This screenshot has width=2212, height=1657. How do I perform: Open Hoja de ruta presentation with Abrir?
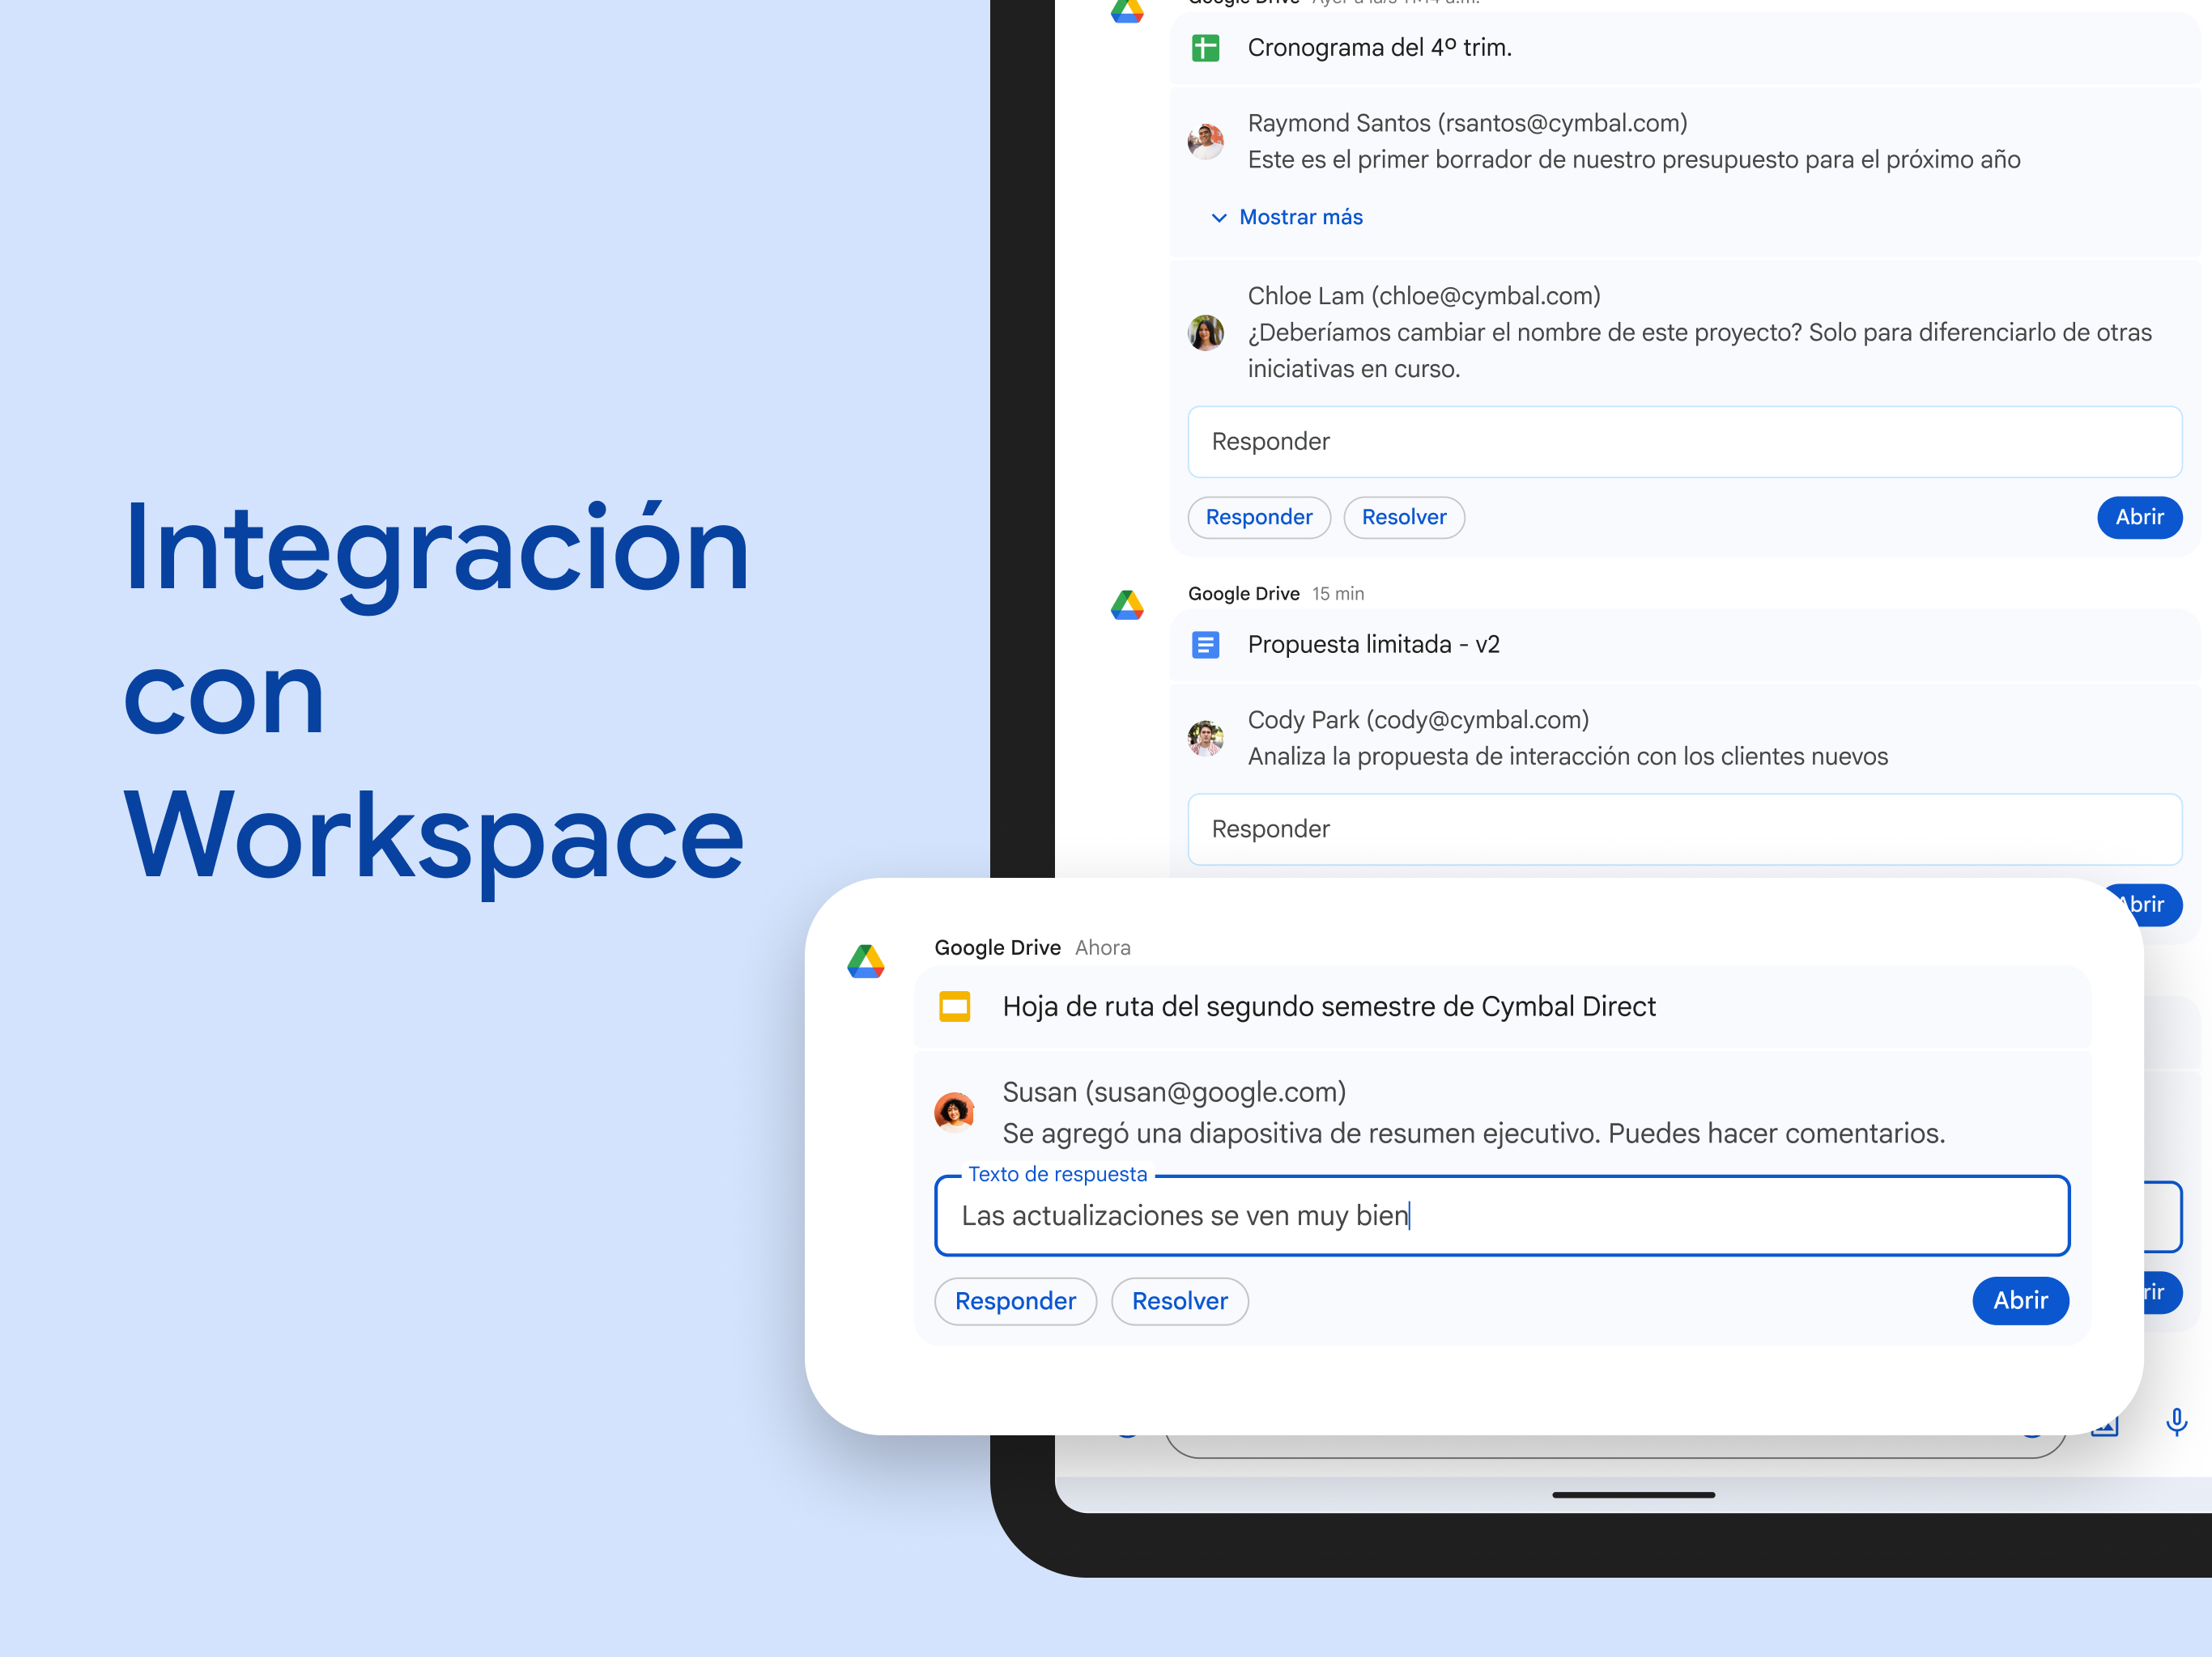click(x=2020, y=1300)
